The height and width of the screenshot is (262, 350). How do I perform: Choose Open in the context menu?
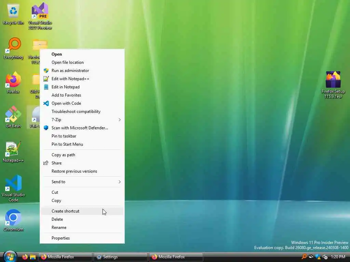tap(82, 54)
